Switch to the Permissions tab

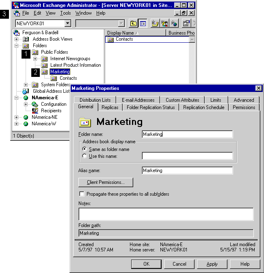coord(244,107)
